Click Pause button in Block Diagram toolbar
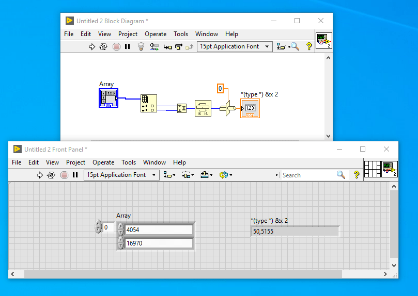 tap(128, 46)
